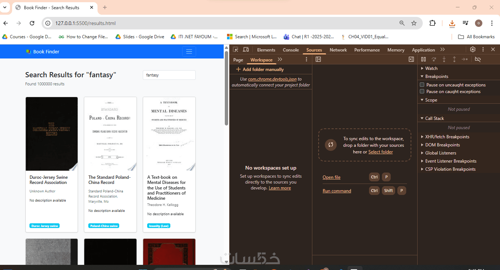The height and width of the screenshot is (270, 500).
Task: Deactivate all breakpoints
Action: click(478, 59)
